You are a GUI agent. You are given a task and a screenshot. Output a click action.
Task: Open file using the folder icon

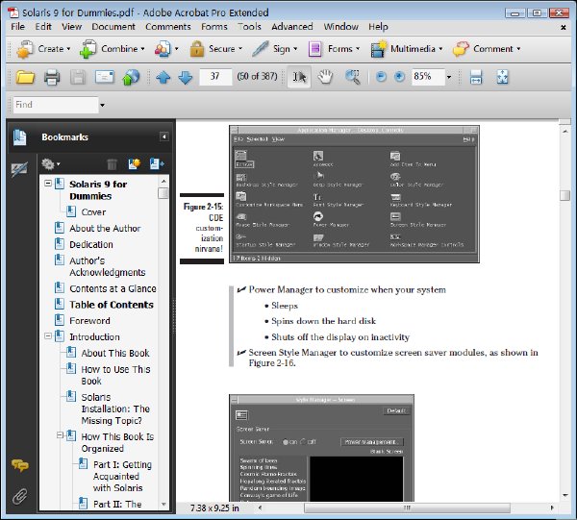[25, 77]
